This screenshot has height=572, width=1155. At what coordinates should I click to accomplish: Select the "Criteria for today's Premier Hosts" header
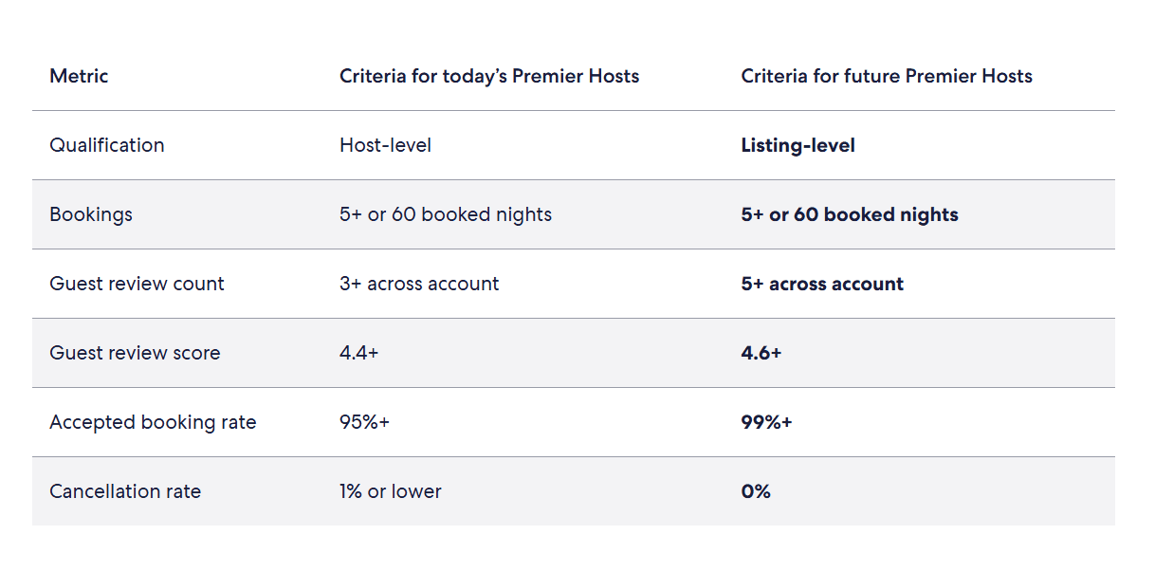pos(489,76)
